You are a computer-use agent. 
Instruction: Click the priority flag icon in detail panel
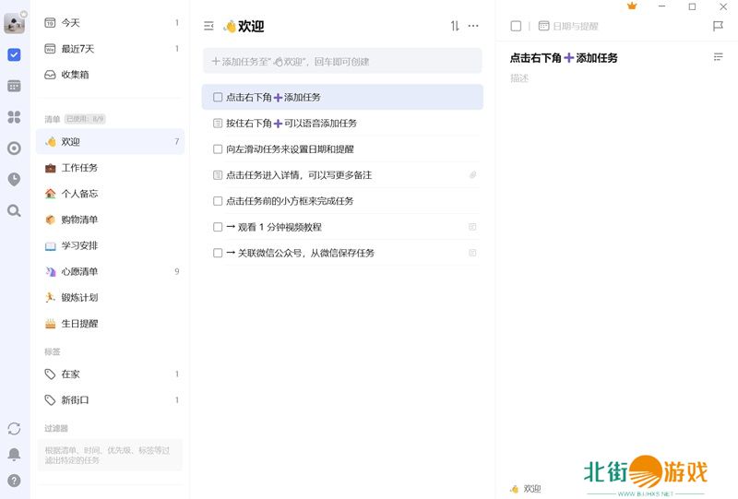[x=718, y=27]
